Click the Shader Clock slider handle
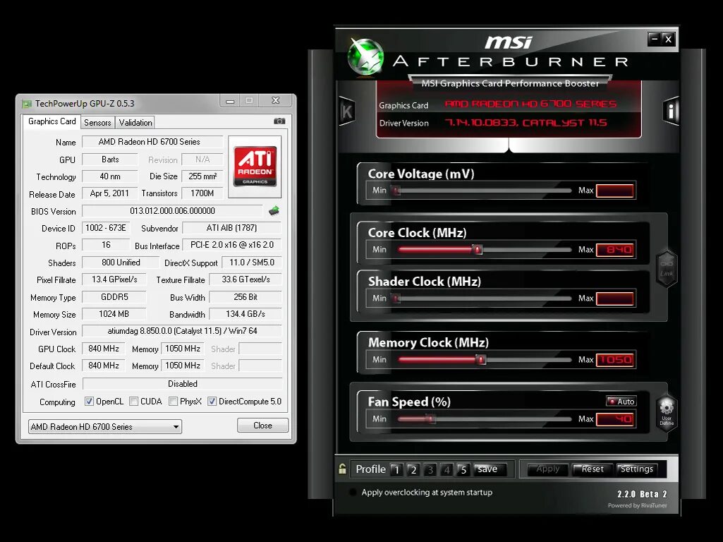 (396, 299)
